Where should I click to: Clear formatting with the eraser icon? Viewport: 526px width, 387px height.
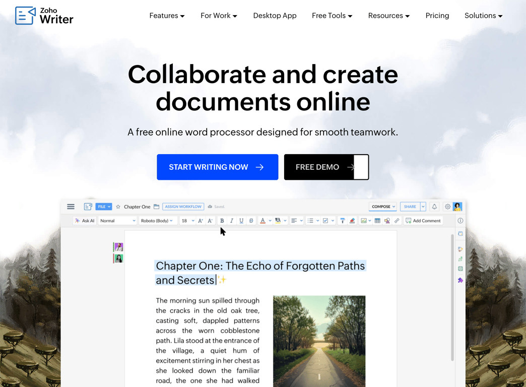(352, 220)
